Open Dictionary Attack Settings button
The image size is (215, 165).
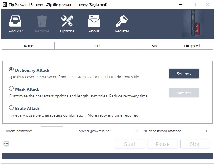[184, 73]
